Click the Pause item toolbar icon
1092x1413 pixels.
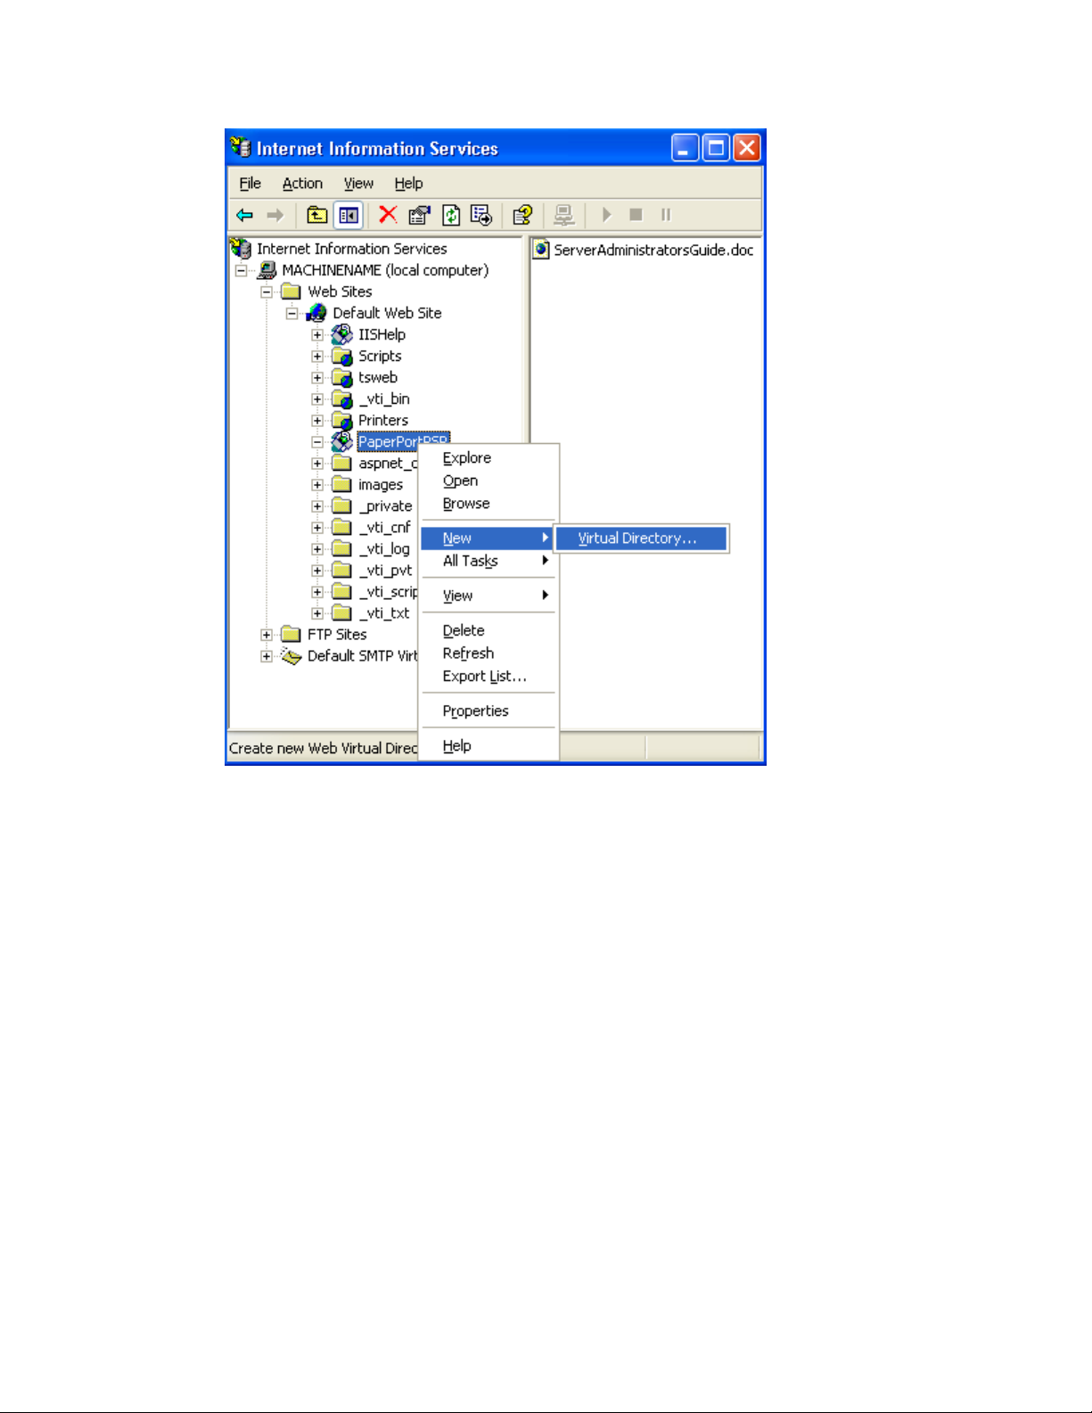[666, 215]
